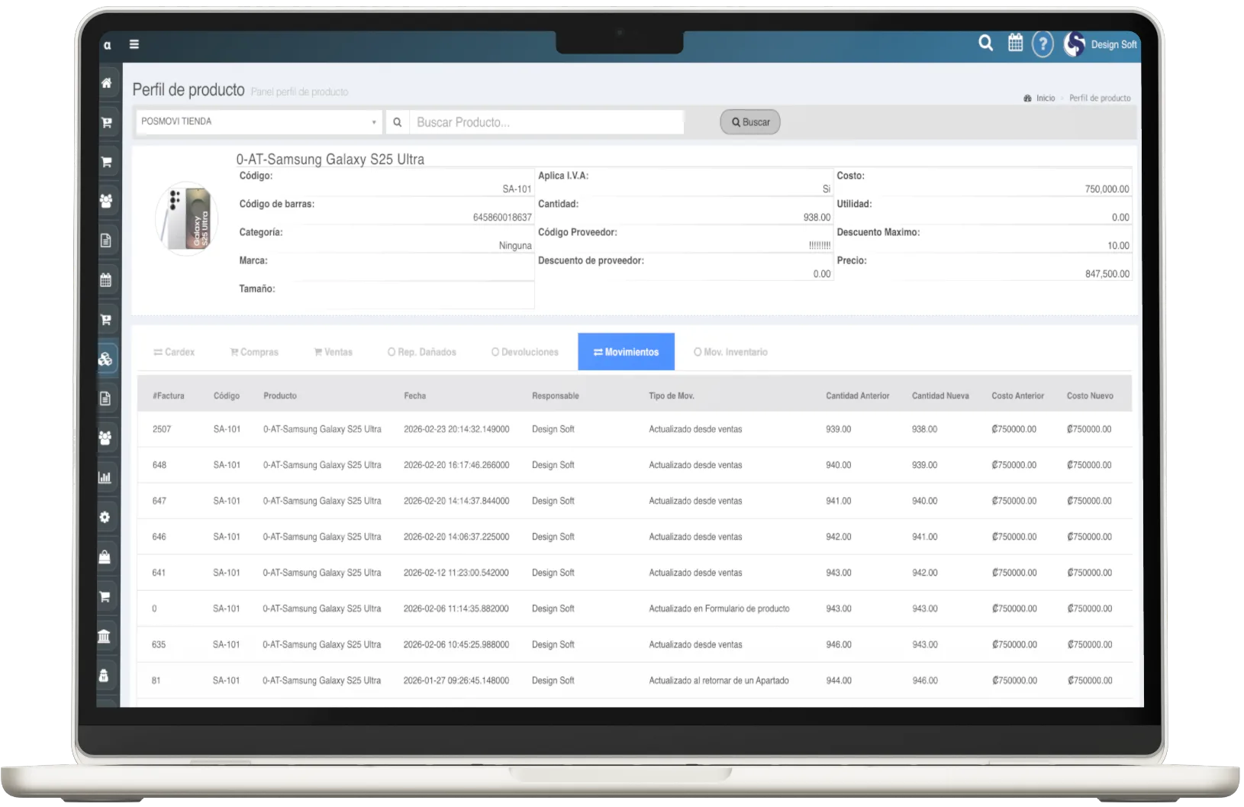Select the Rep. Dañados tab

[x=422, y=352]
